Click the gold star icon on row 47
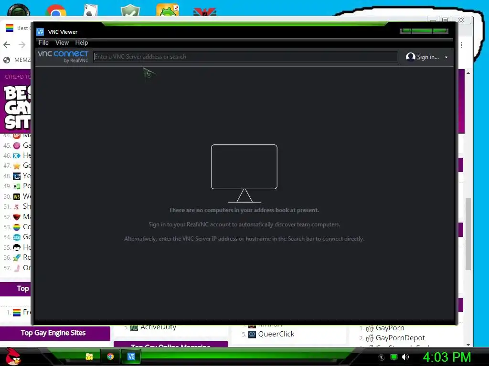The width and height of the screenshot is (489, 366). (x=17, y=165)
